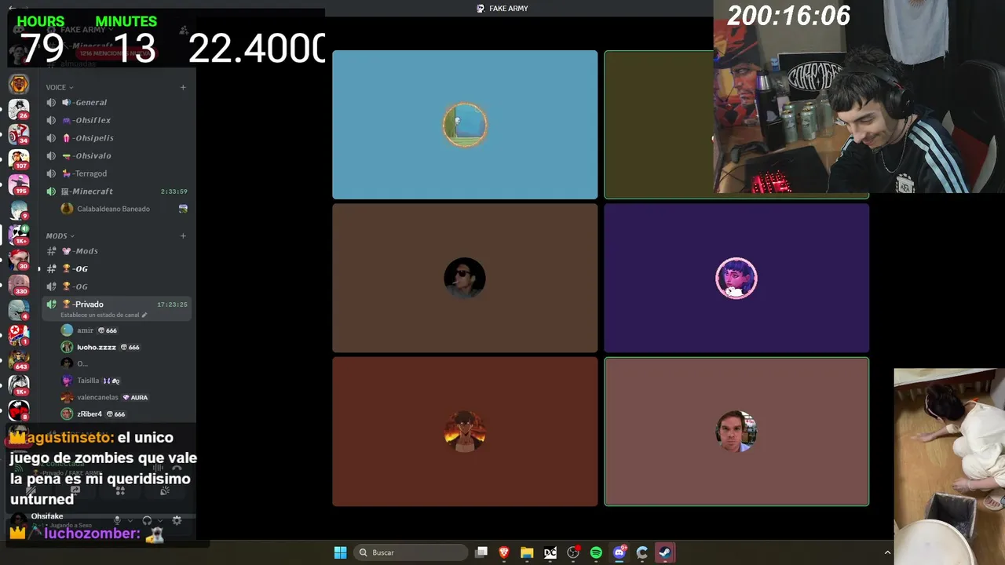The height and width of the screenshot is (565, 1005).
Task: Toggle microphone mute in user panel
Action: [118, 520]
